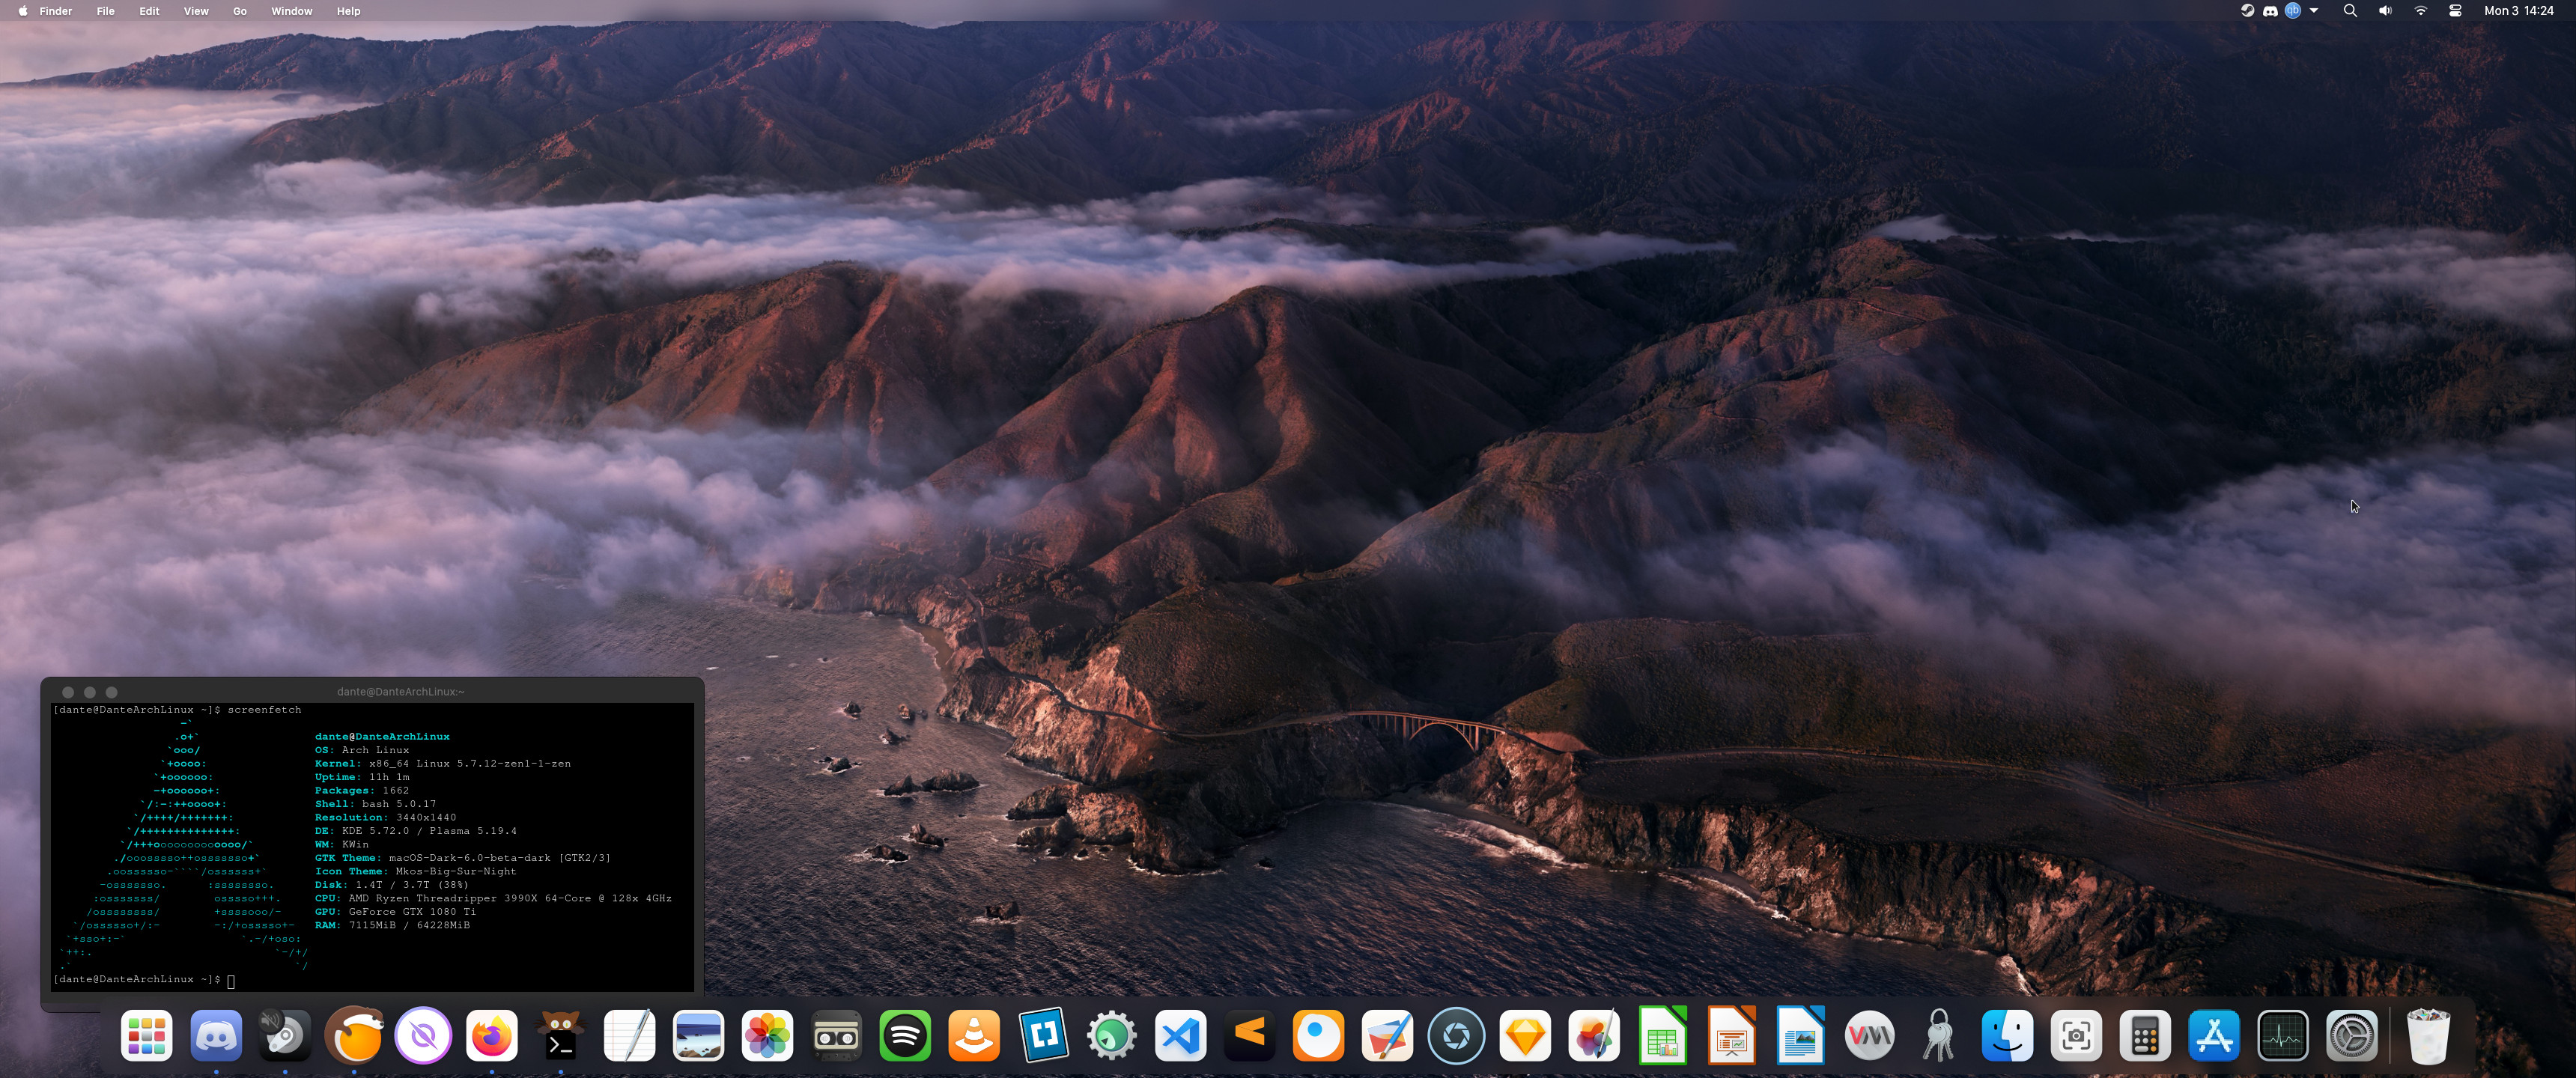Open the notepad with pen icon in dock
This screenshot has width=2576, height=1078.
(629, 1036)
